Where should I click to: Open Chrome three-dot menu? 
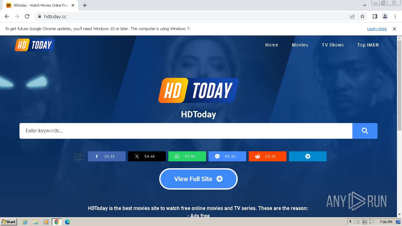395,16
